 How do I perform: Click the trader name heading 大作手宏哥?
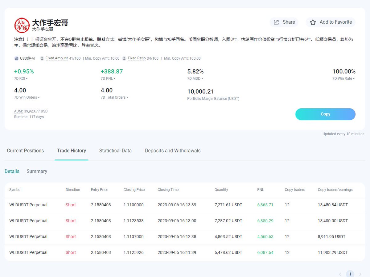point(50,23)
